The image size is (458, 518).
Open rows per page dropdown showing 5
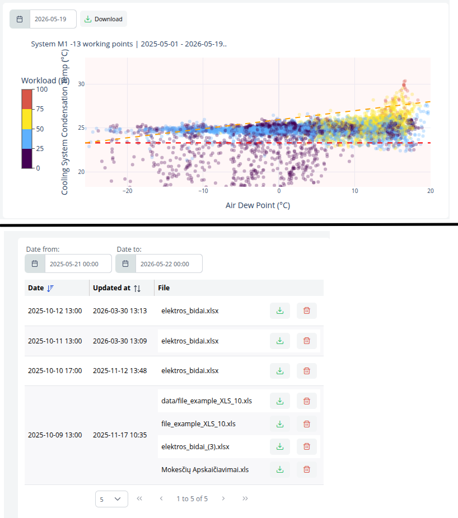pos(111,499)
